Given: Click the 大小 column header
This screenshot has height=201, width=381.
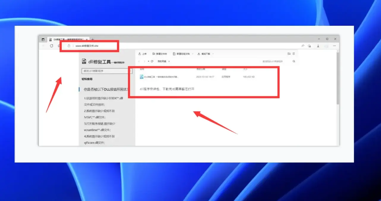Looking at the screenshot, I should (245, 69).
